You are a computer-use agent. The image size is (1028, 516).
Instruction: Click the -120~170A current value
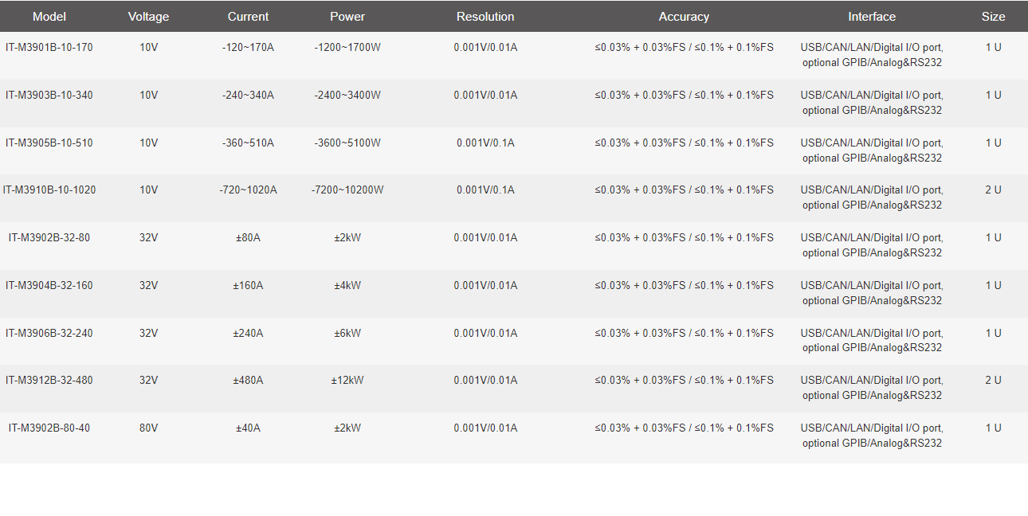coord(248,47)
